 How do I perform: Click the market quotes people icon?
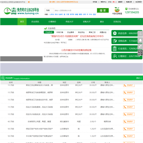coord(115,56)
